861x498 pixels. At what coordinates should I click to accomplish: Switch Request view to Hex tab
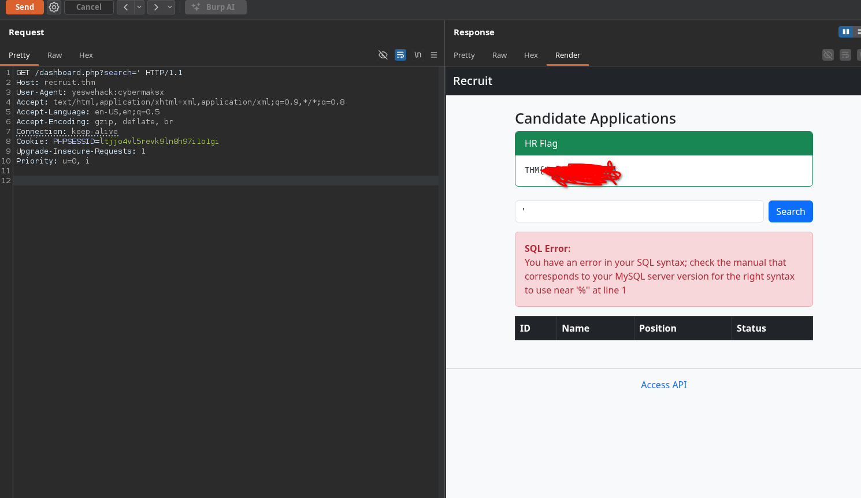(86, 55)
